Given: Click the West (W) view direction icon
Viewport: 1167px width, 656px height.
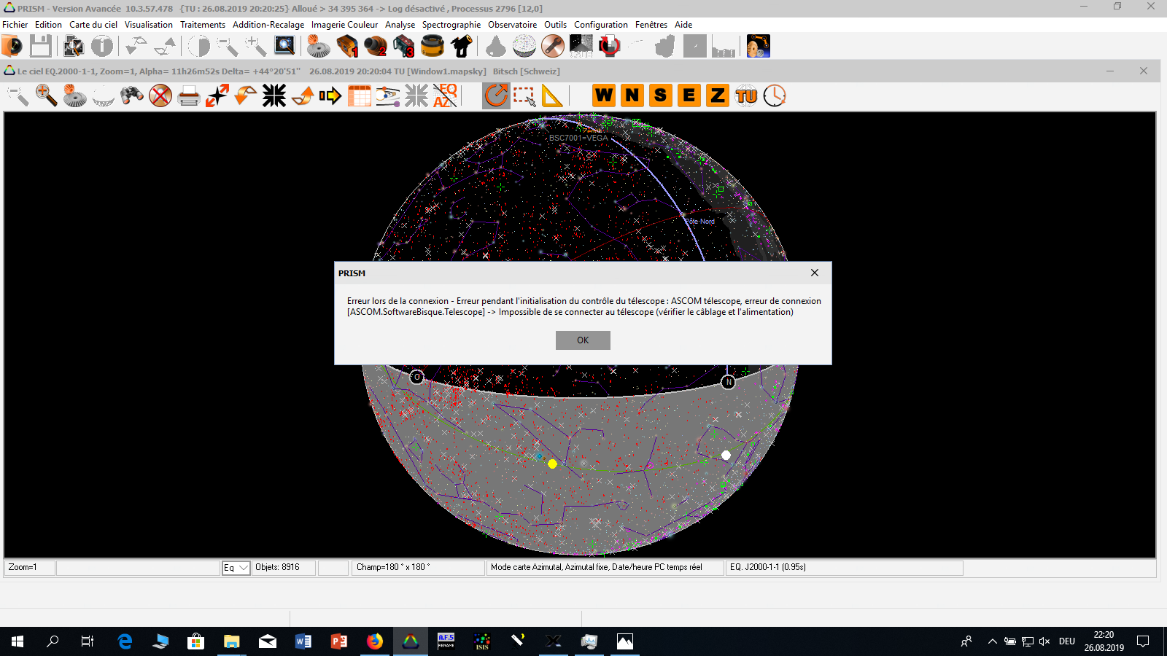Looking at the screenshot, I should pyautogui.click(x=604, y=95).
